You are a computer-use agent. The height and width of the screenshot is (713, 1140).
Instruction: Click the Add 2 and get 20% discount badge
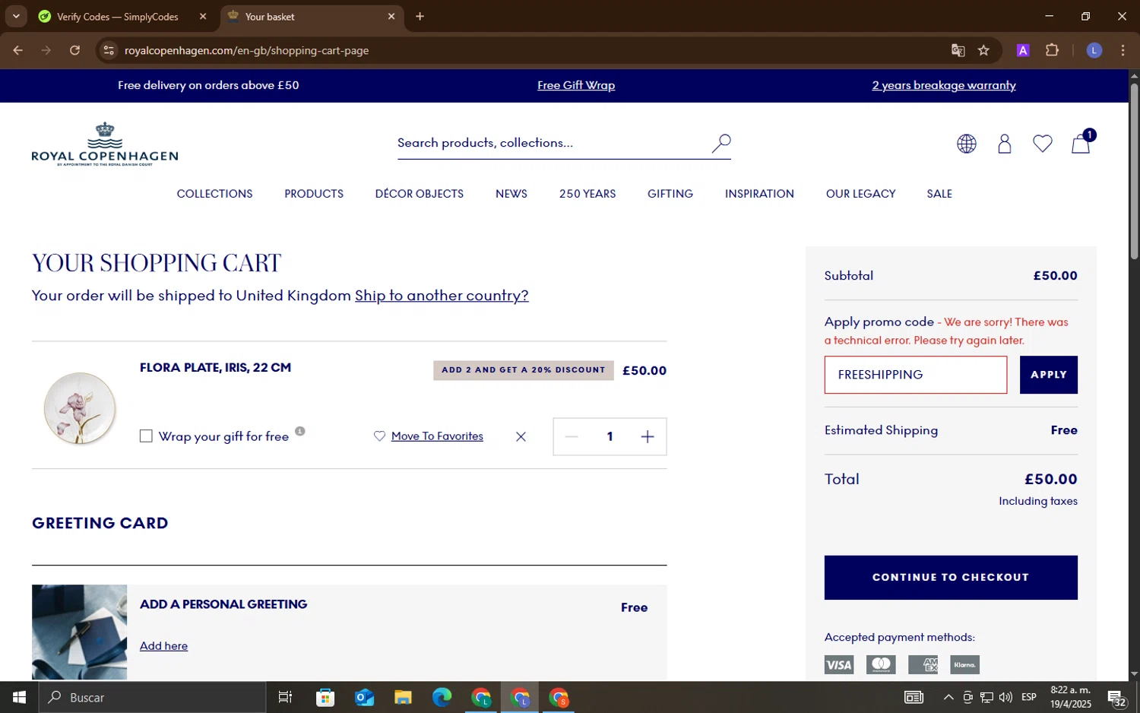[x=524, y=370]
